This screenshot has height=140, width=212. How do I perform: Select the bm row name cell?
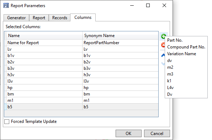44,94
